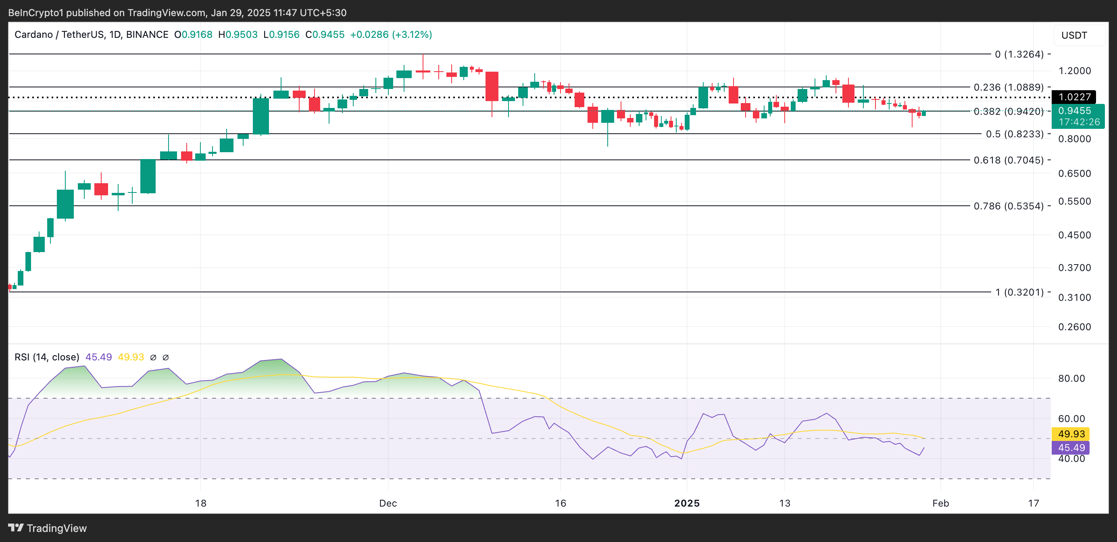The image size is (1117, 542).
Task: Click the first ∅ symbol beside RSI values
Action: point(153,358)
